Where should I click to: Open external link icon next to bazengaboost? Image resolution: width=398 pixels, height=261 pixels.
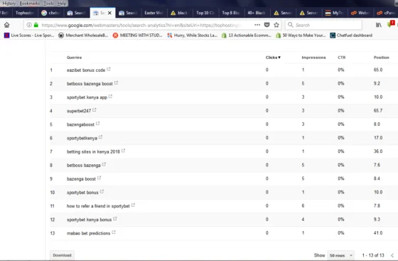tap(98, 124)
